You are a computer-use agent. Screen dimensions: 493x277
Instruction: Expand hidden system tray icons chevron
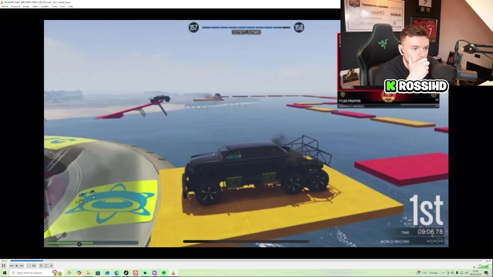pos(443,273)
